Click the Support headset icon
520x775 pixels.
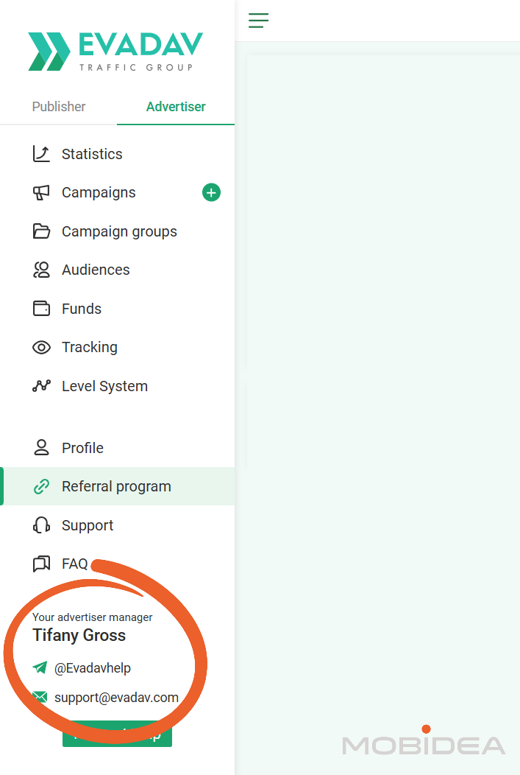(x=41, y=525)
